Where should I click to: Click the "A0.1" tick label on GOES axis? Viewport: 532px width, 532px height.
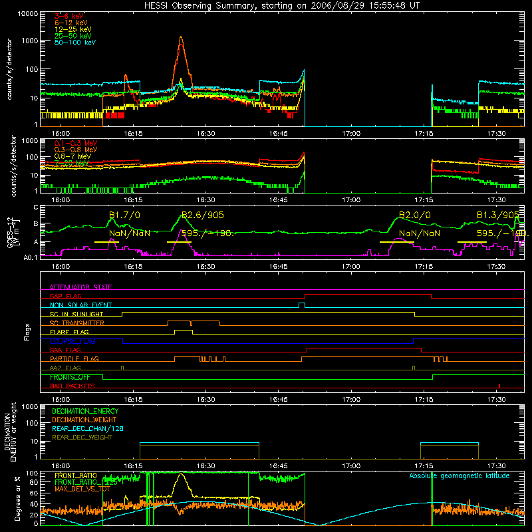click(x=31, y=257)
